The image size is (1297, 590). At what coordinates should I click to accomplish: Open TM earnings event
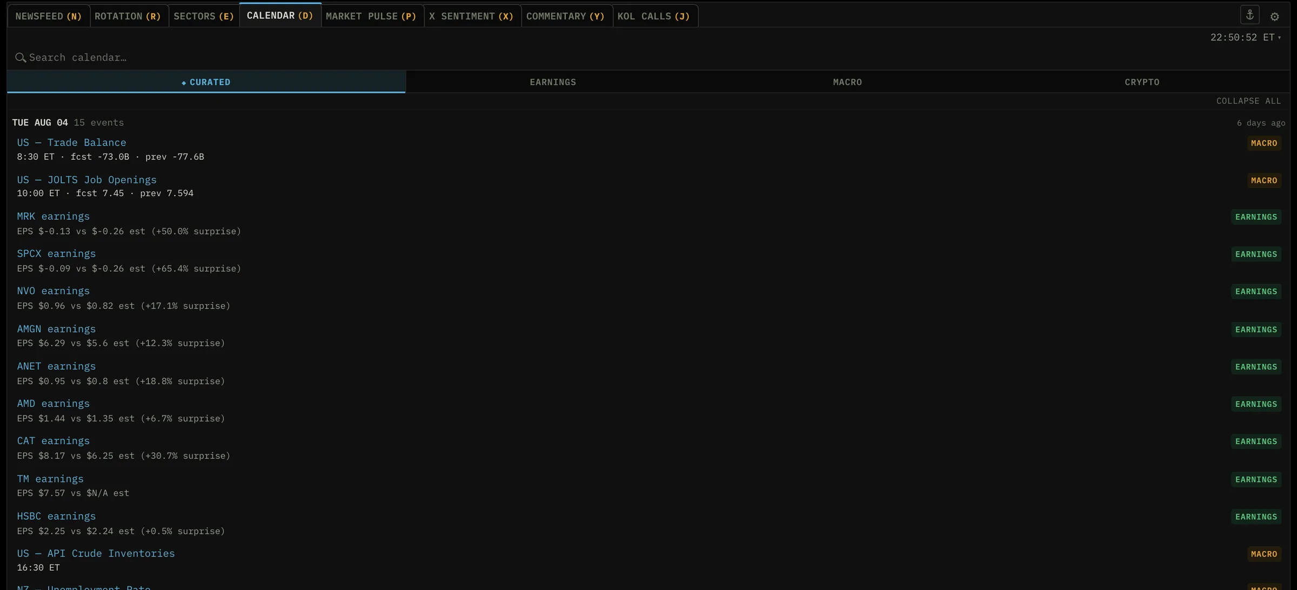pos(50,479)
